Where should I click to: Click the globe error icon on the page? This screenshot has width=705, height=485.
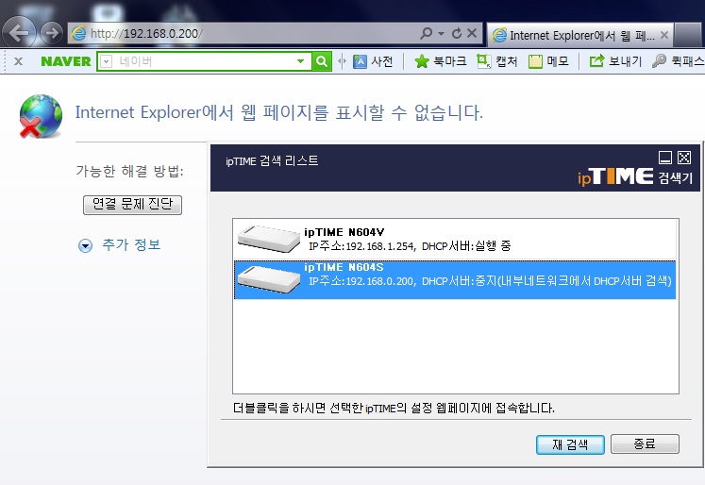(x=41, y=116)
